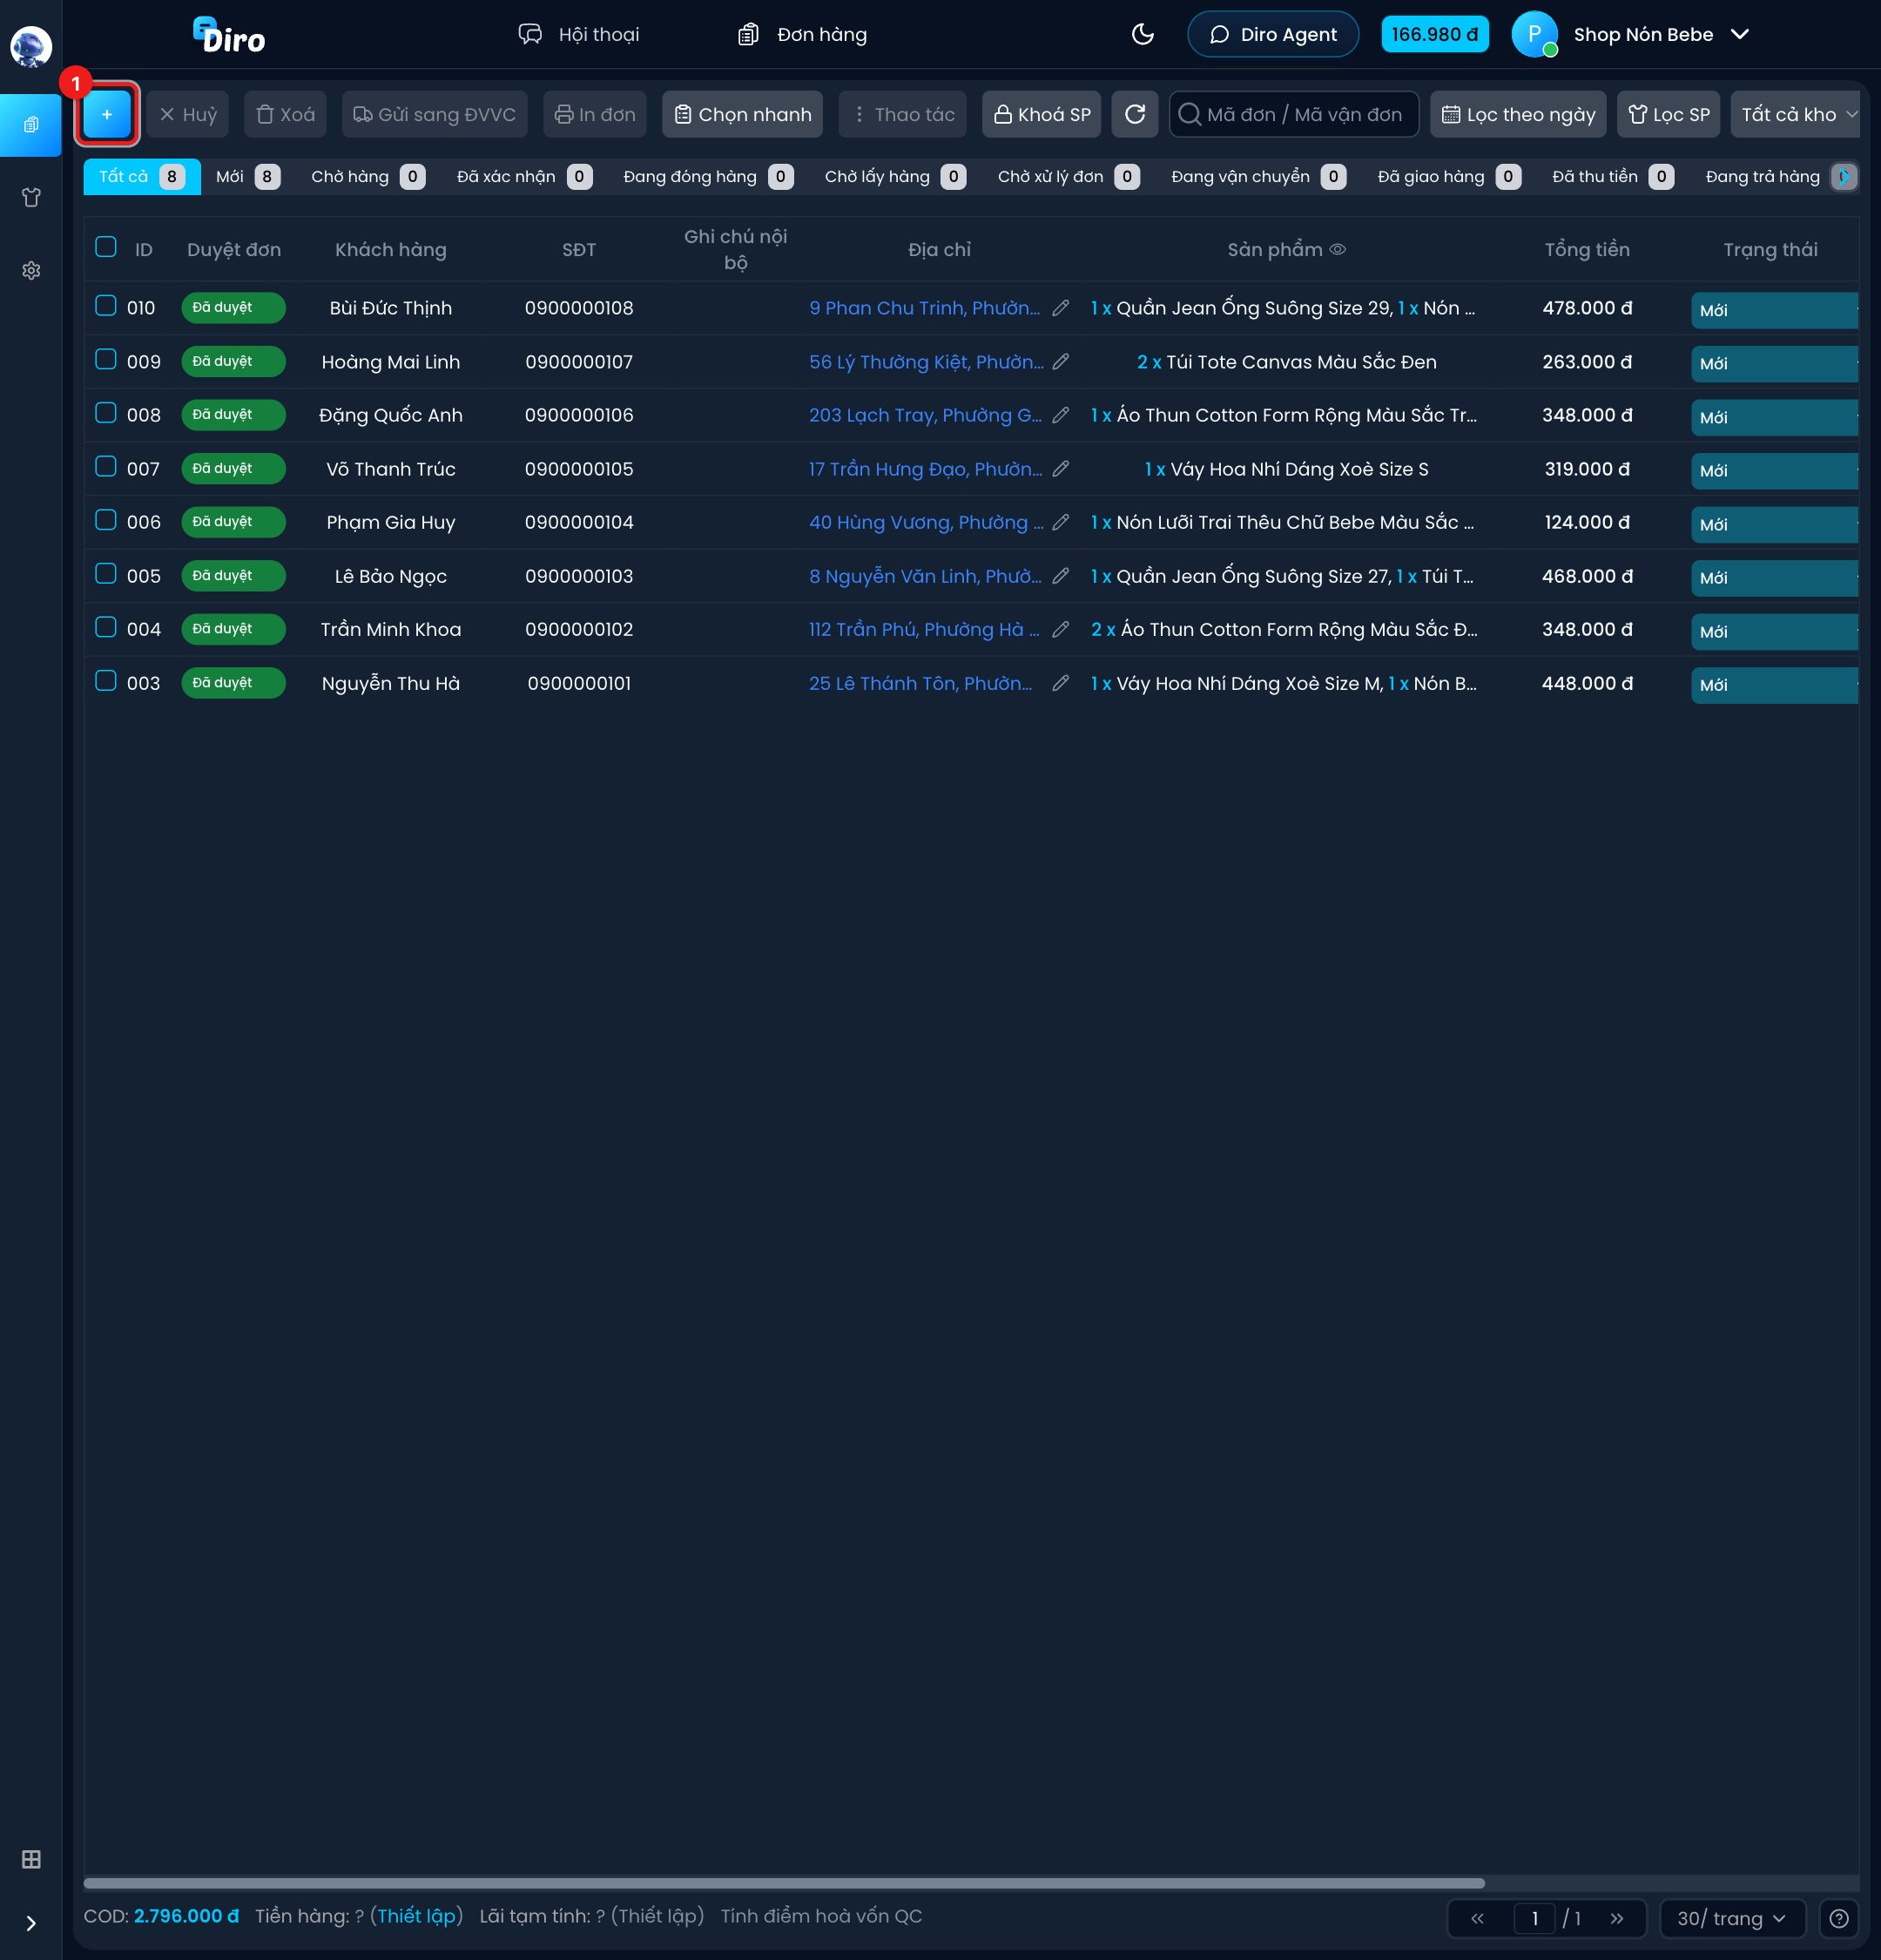Click the astronaut avatar in sidebar

(x=31, y=46)
